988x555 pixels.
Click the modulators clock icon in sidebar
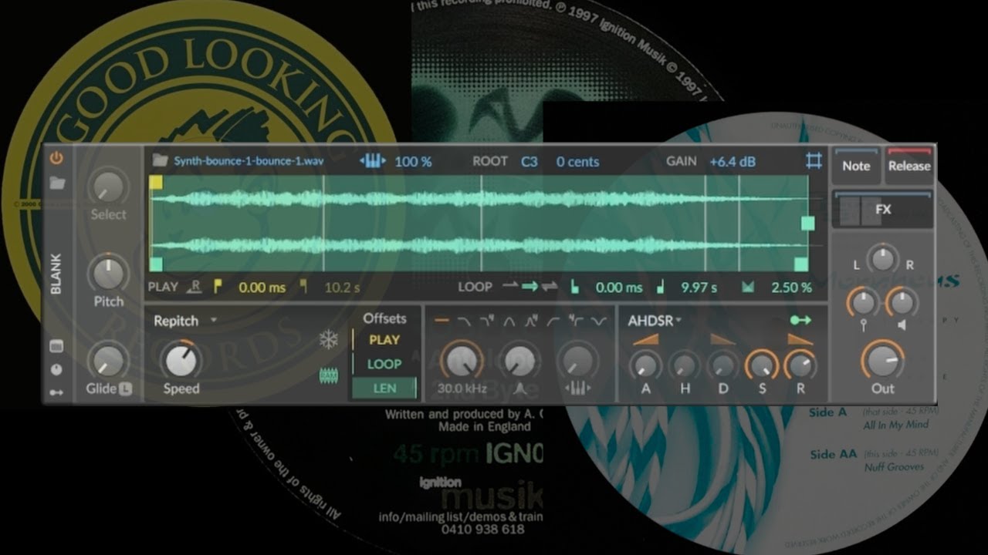(56, 370)
